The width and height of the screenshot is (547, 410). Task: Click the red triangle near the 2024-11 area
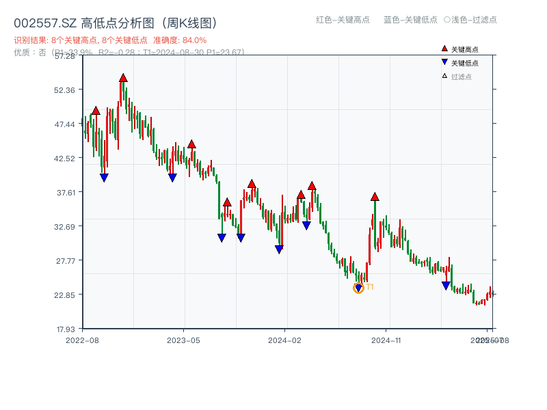pos(375,195)
